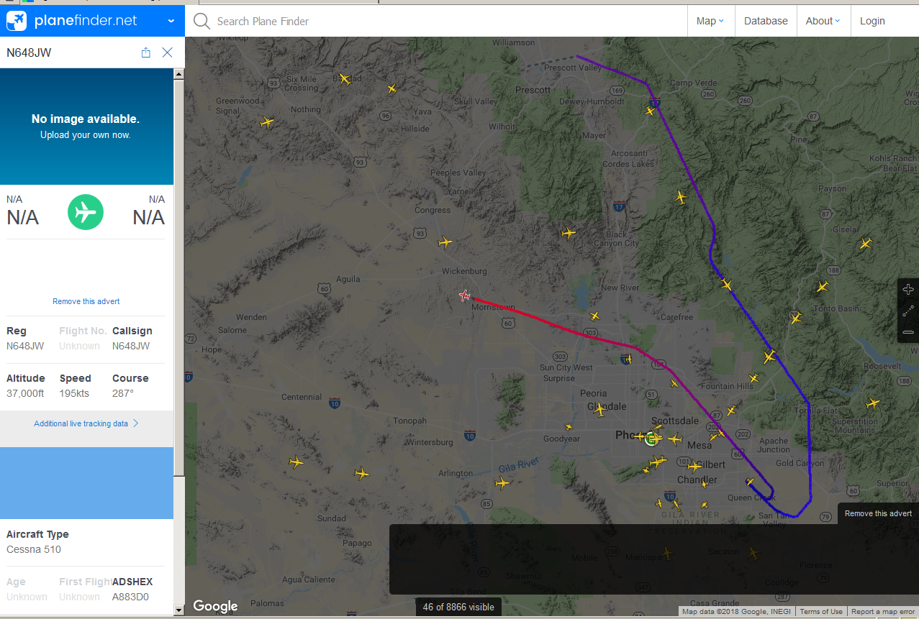This screenshot has height=619, width=919.
Task: Click Remove this advert in side panel
Action: click(x=86, y=301)
